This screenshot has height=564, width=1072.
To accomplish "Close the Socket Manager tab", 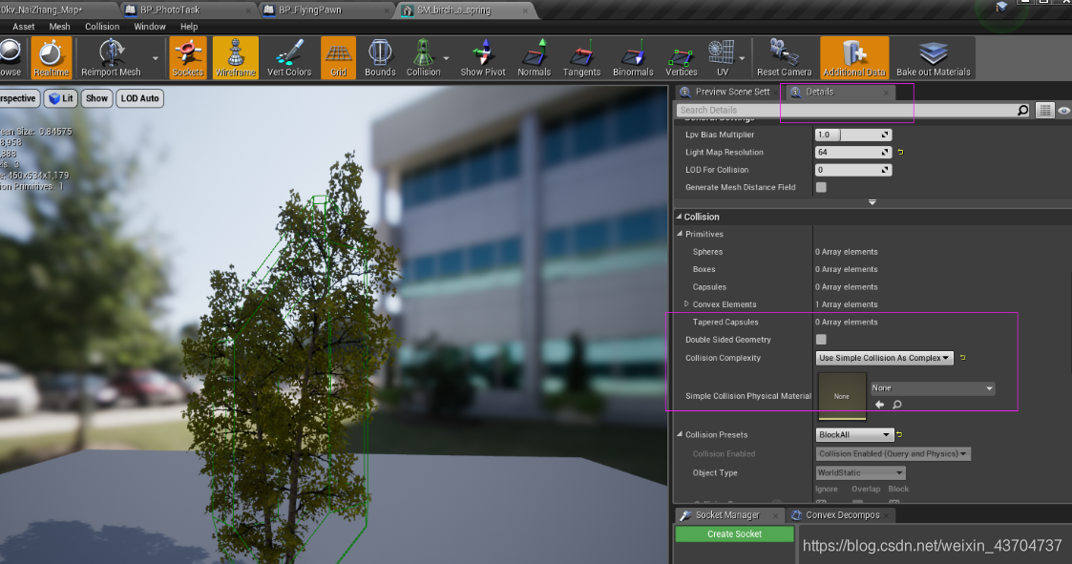I will 775,514.
